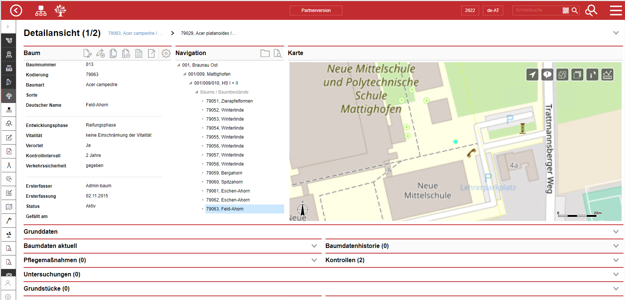Screen dimensions: 625x300
Task: Open tree module in left sidebar
Action: (x=9, y=96)
